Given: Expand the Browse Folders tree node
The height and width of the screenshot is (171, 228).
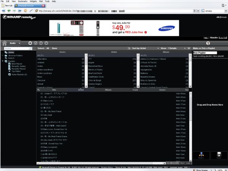Looking at the screenshot, I should (x=3, y=55).
